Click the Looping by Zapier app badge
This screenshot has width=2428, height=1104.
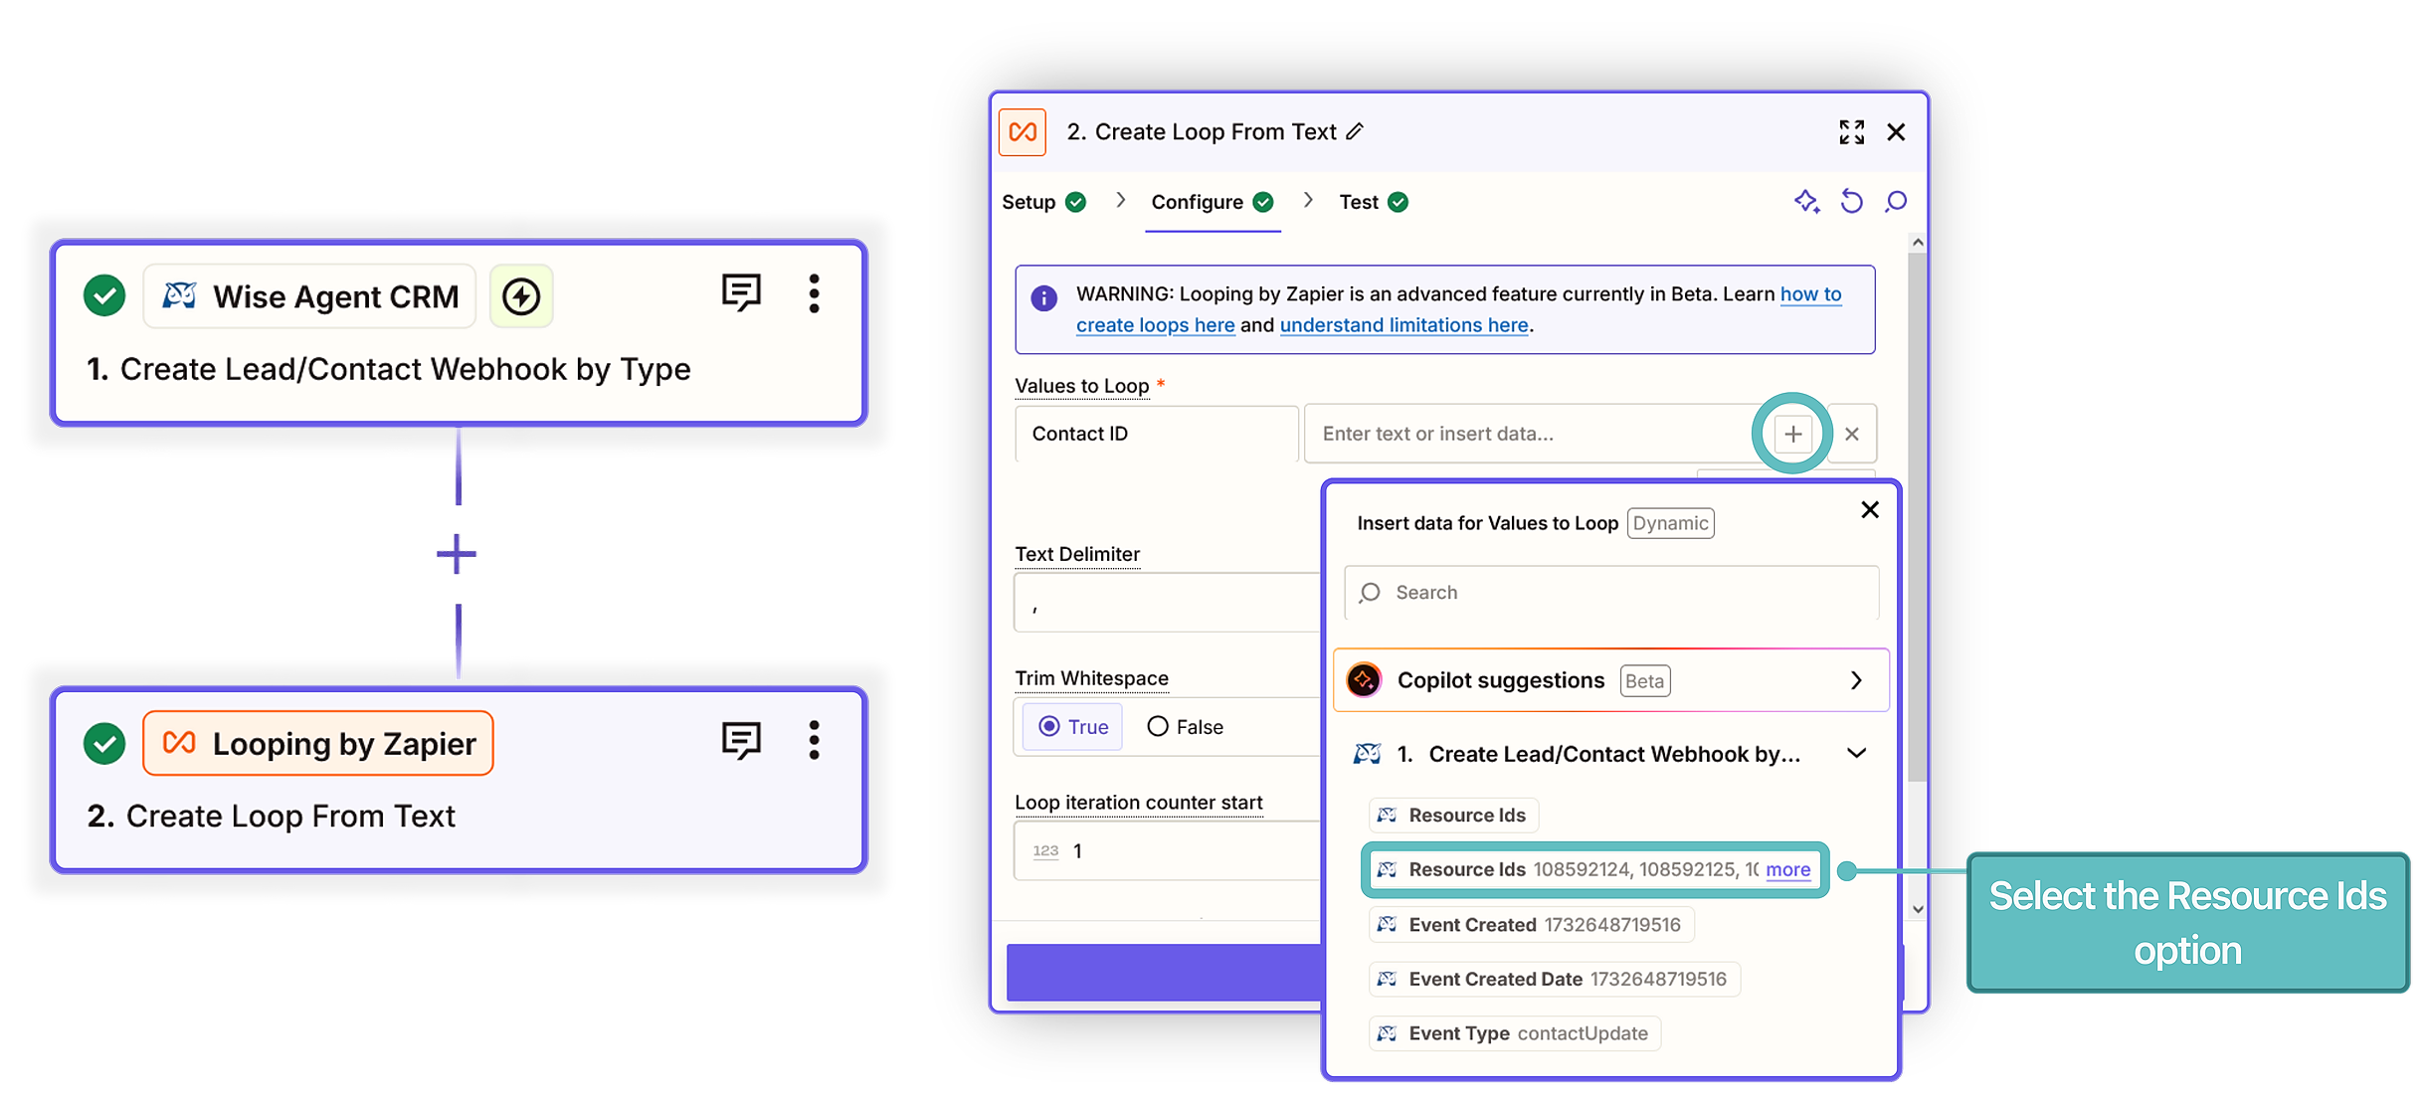tap(318, 743)
